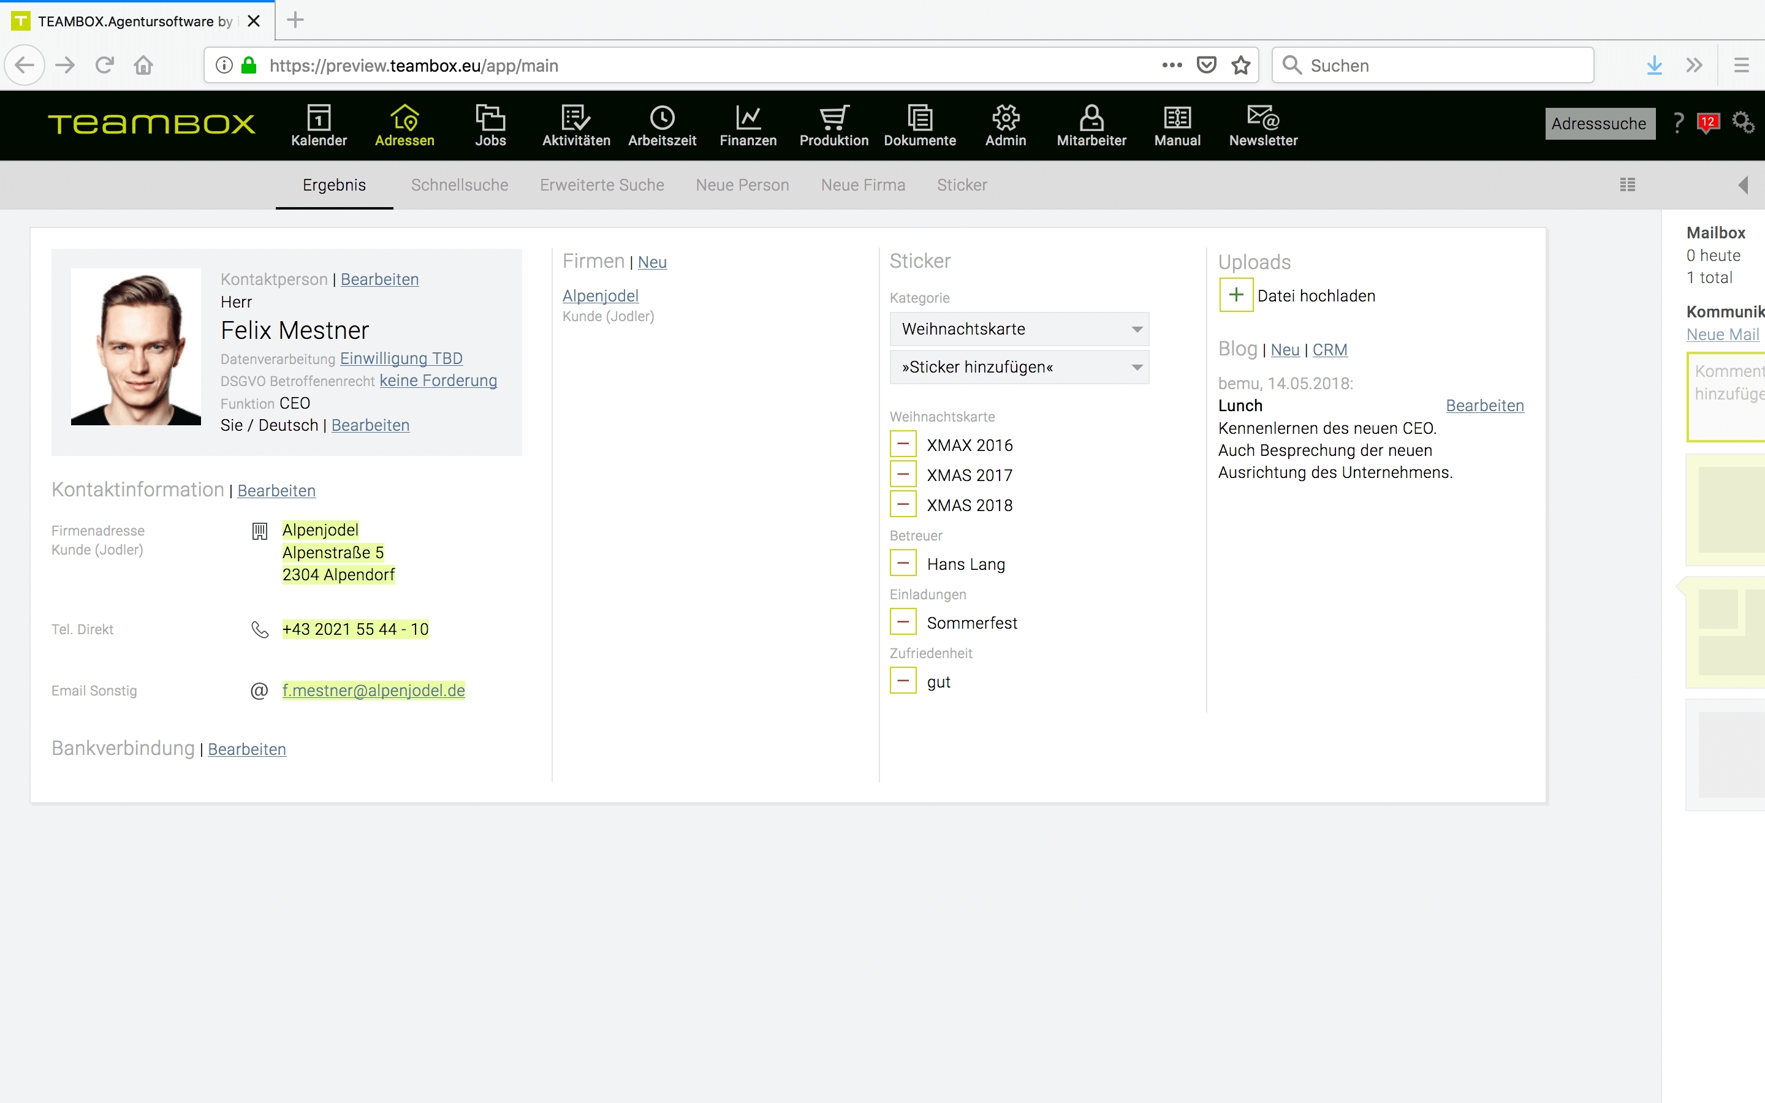Viewport: 1765px width, 1103px height.
Task: Open the Produktion cart icon
Action: tap(833, 118)
